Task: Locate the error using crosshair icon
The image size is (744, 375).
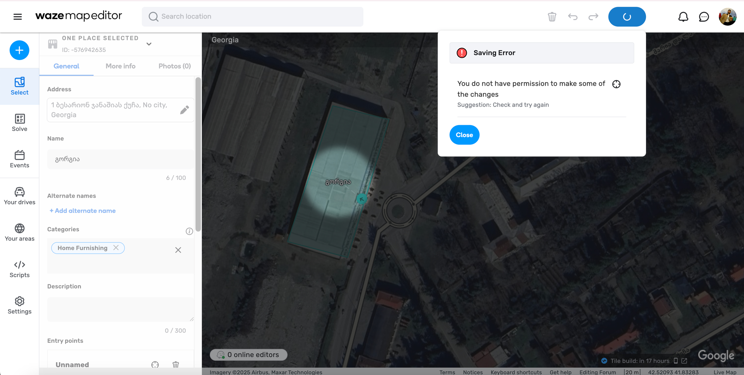Action: pos(616,84)
